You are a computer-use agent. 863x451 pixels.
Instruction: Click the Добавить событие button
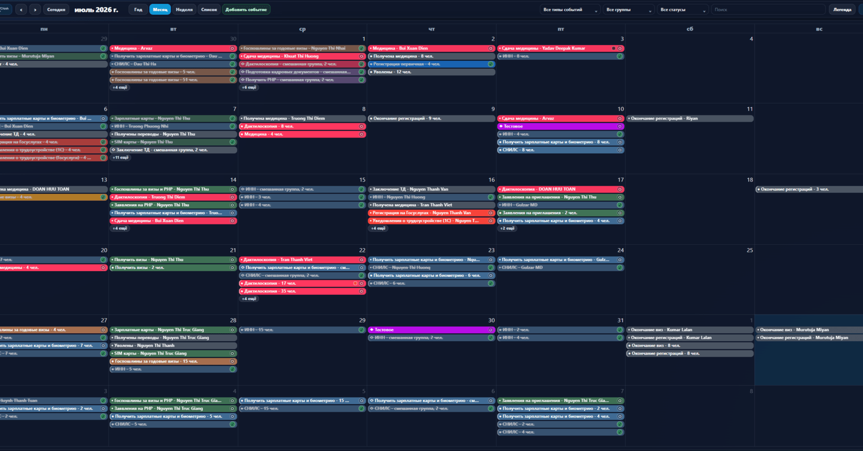[246, 10]
